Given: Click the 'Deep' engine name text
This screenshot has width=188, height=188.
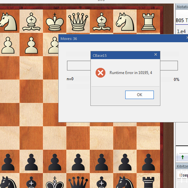Looking at the screenshot, I should pos(184,175).
